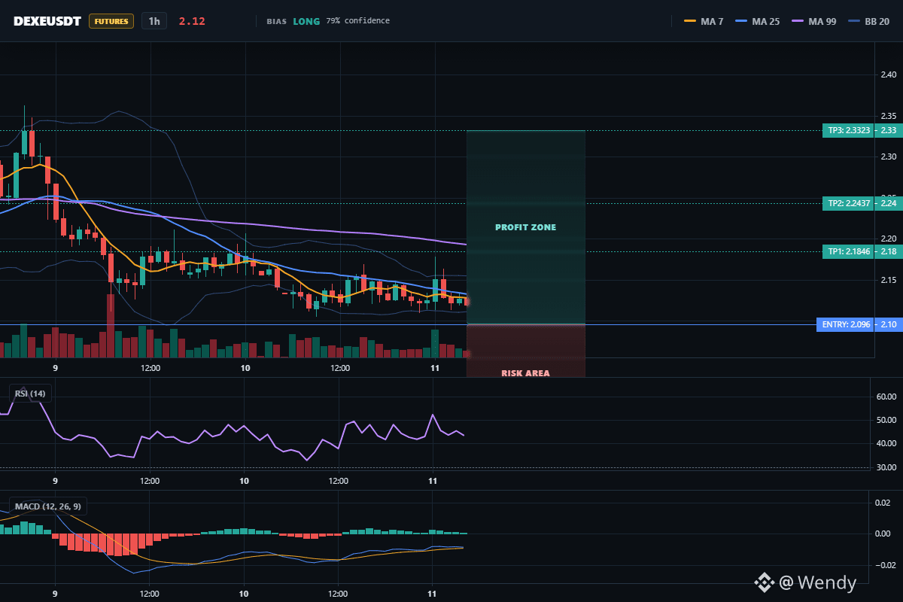The width and height of the screenshot is (903, 602).
Task: Click the 2.10 entry price tag on axis
Action: tap(888, 324)
